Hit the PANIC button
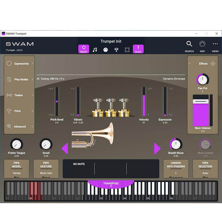222x222 pixels. (x=138, y=49)
